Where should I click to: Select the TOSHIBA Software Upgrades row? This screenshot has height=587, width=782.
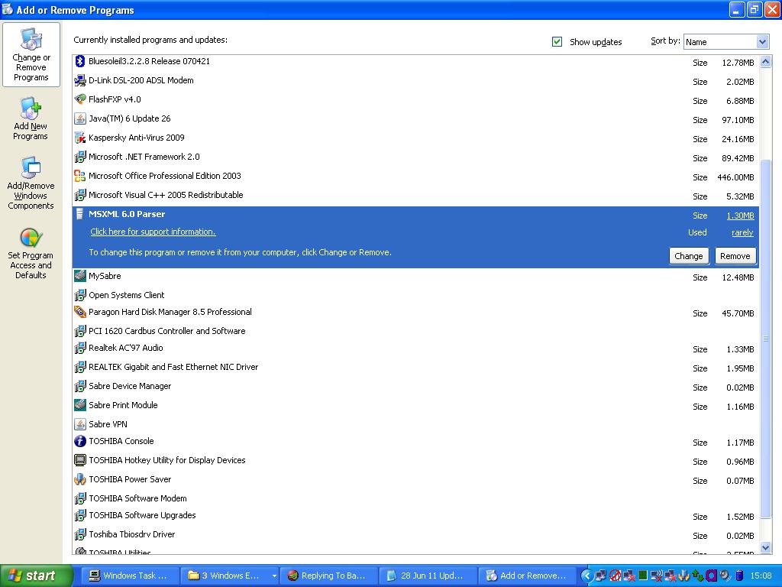[415, 516]
